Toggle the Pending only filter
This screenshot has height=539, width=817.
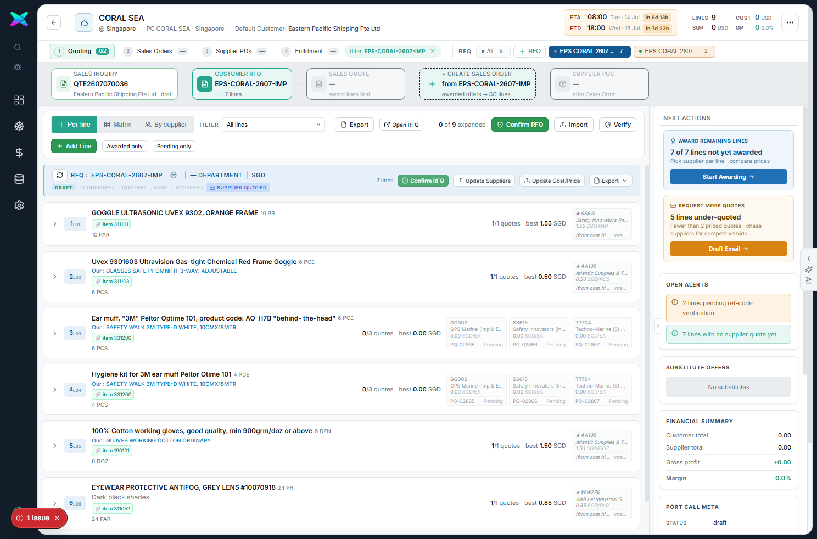click(x=174, y=146)
